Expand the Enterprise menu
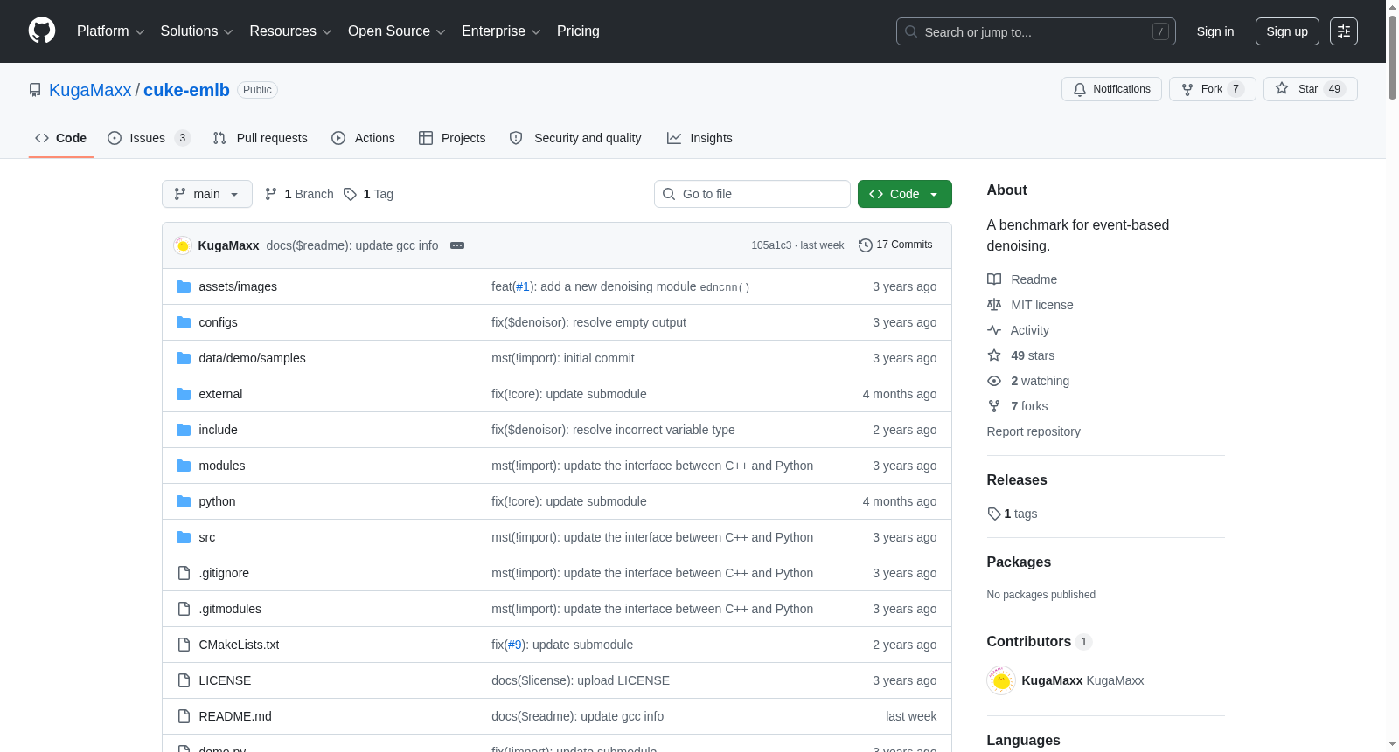Image resolution: width=1399 pixels, height=752 pixels. pos(501,31)
